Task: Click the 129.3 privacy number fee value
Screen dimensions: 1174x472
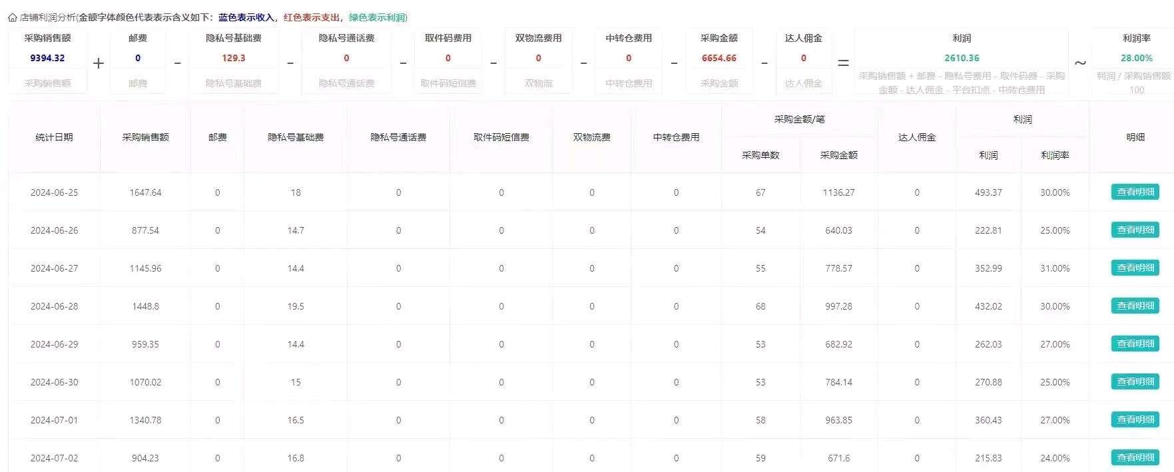Action: (x=233, y=58)
